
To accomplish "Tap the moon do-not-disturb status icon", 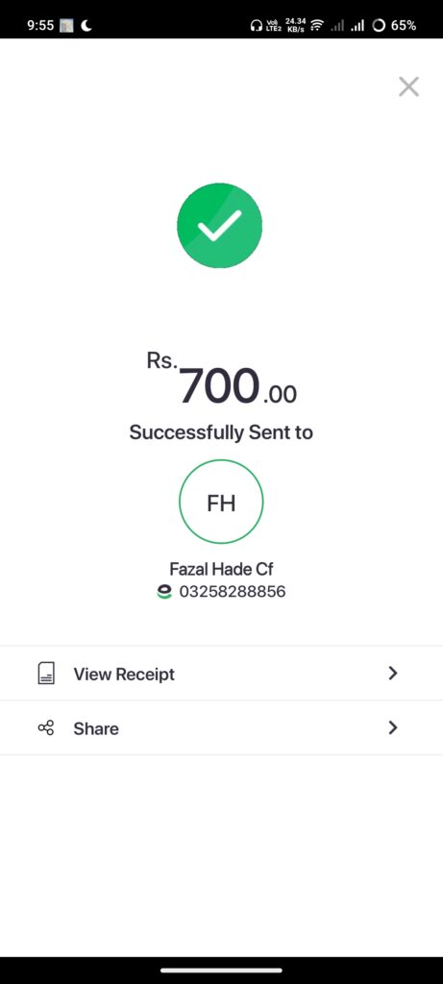I will (x=86, y=26).
